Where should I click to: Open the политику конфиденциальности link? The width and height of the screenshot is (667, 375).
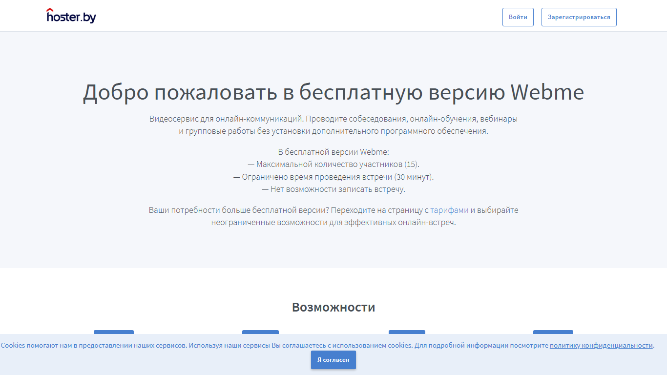click(601, 345)
